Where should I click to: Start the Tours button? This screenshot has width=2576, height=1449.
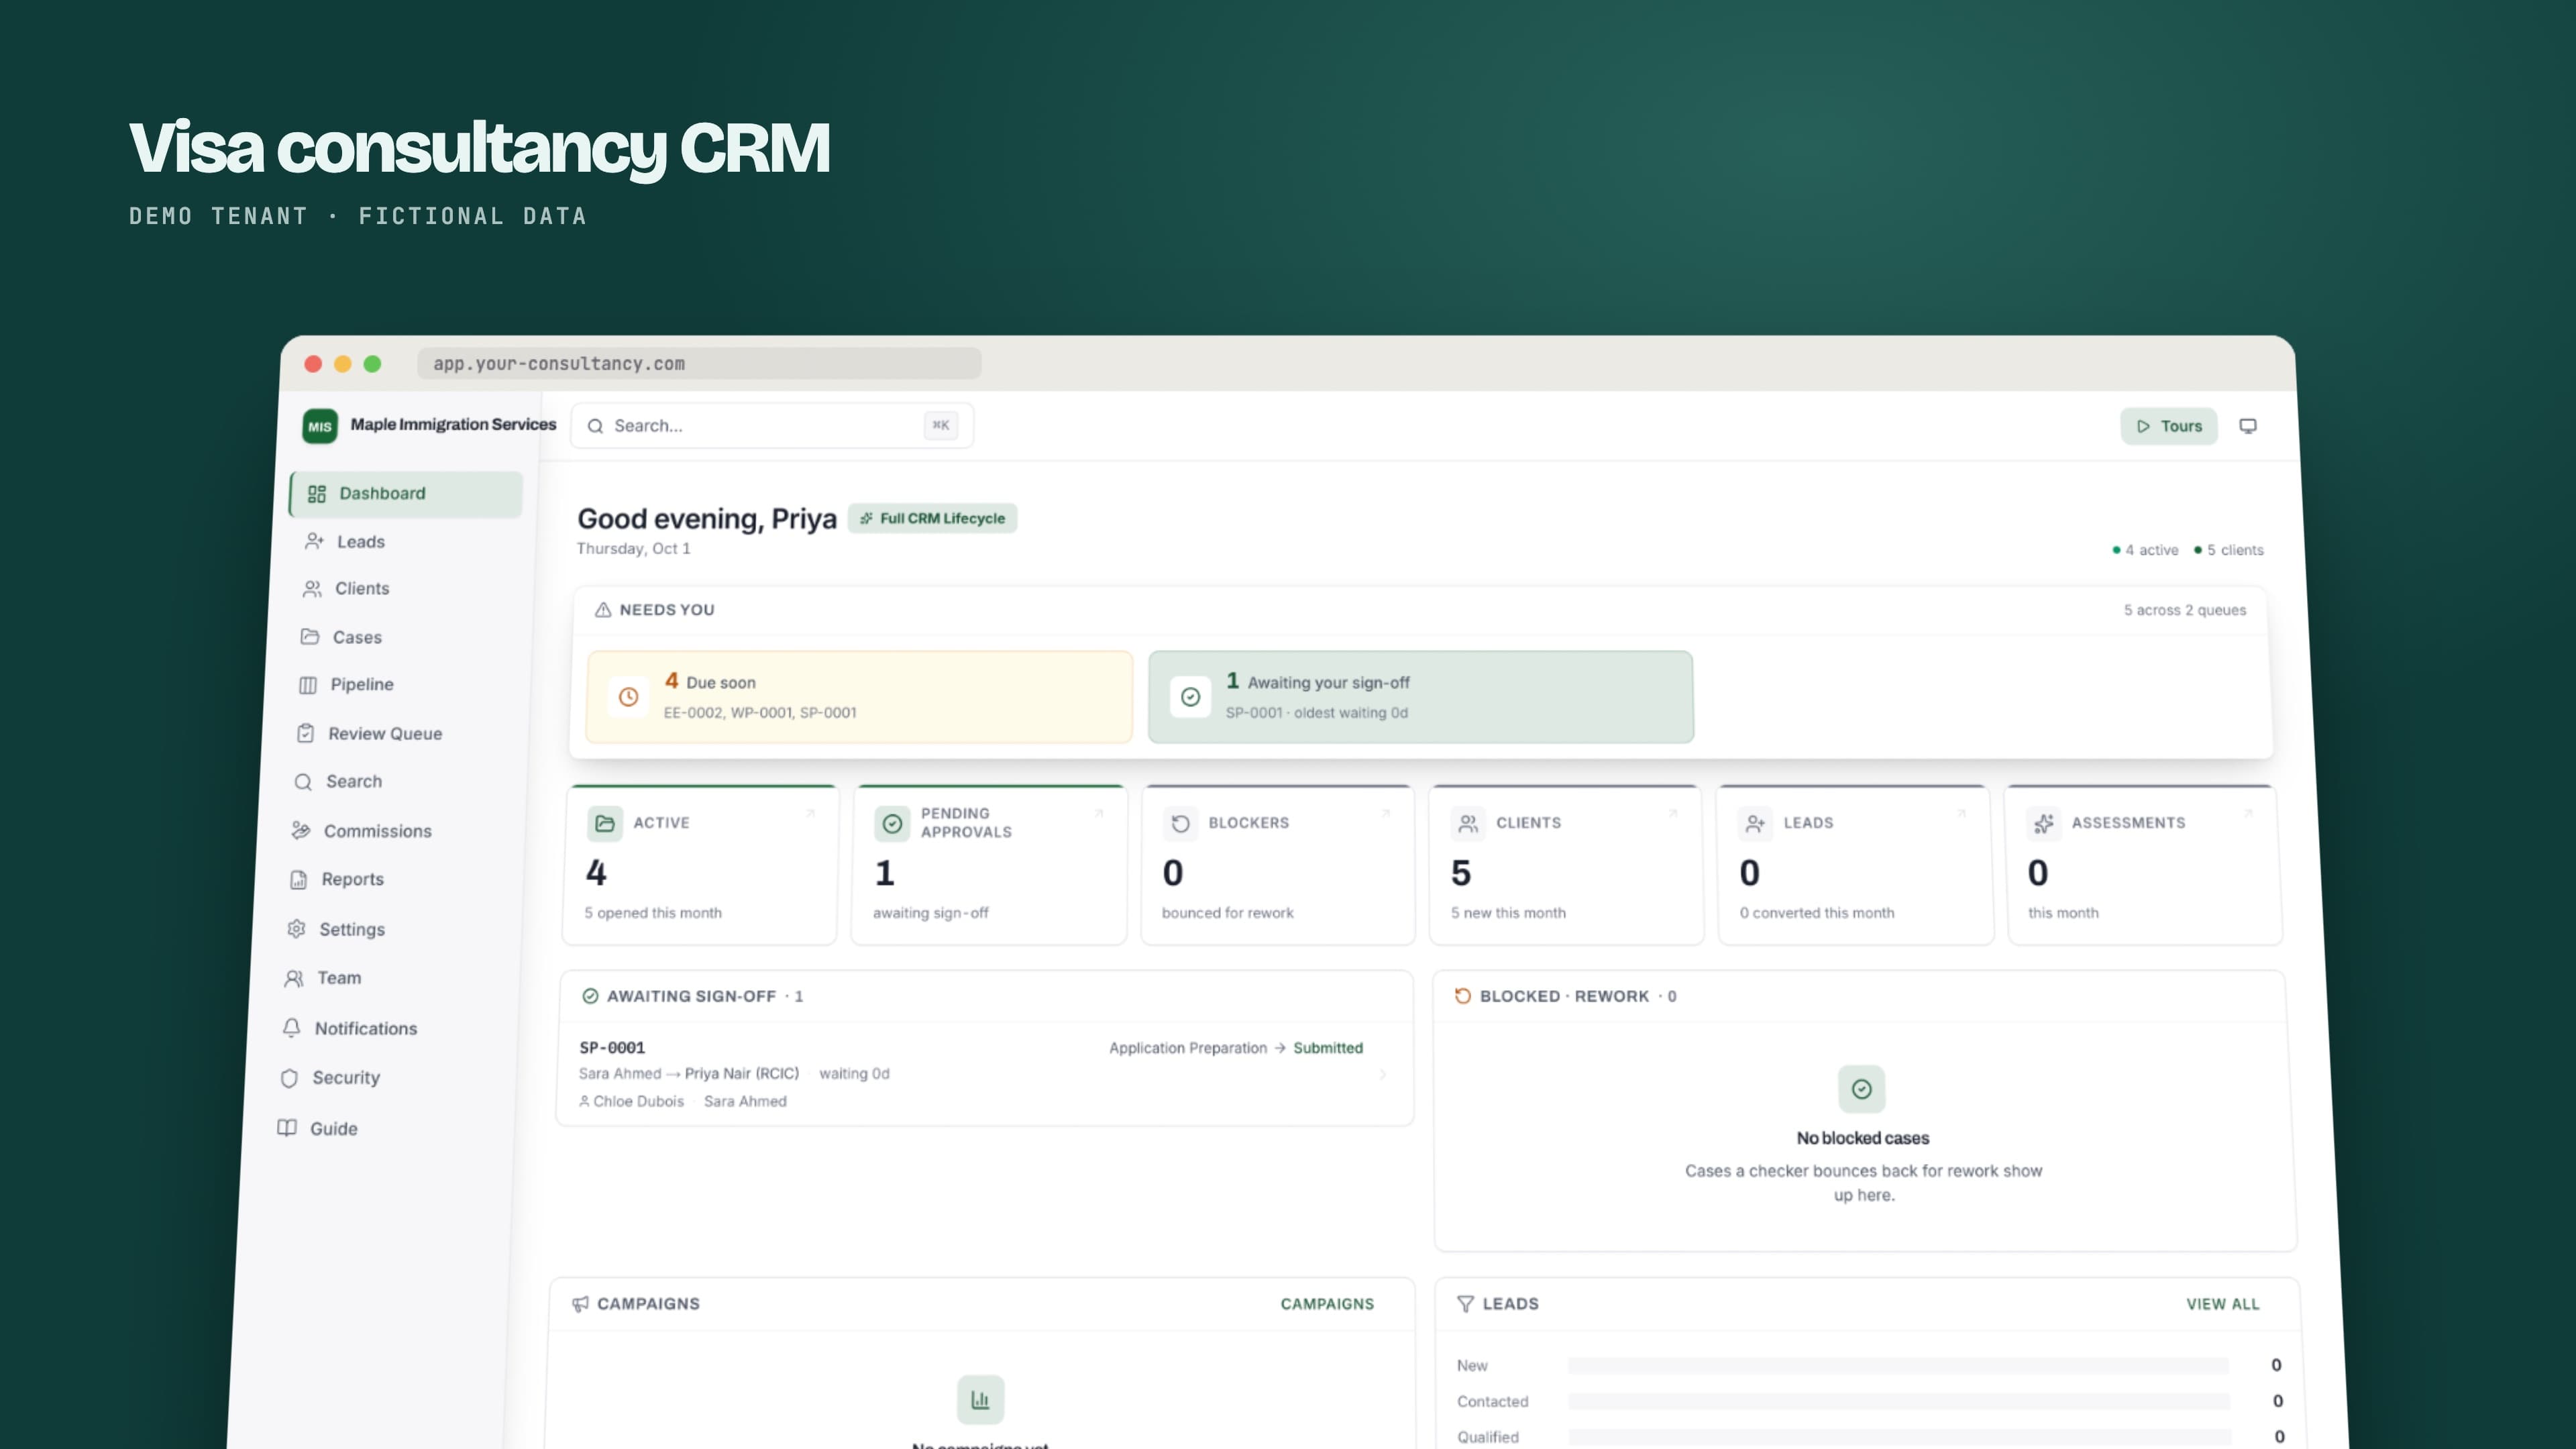pos(2169,426)
